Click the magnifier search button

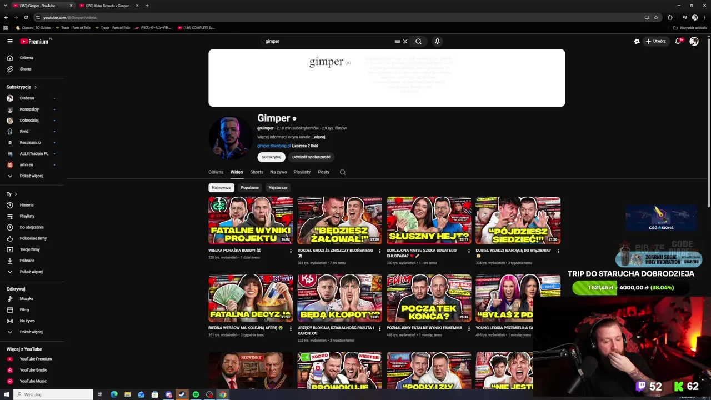coord(418,41)
